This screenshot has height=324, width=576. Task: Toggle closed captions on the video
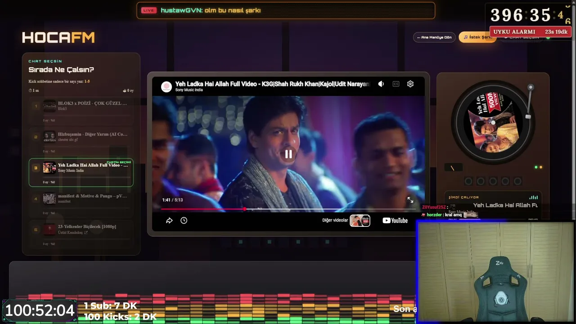pos(396,84)
